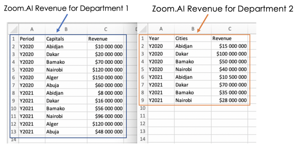Select column A header in Department 2 sheet
This screenshot has width=295, height=146.
pos(161,29)
